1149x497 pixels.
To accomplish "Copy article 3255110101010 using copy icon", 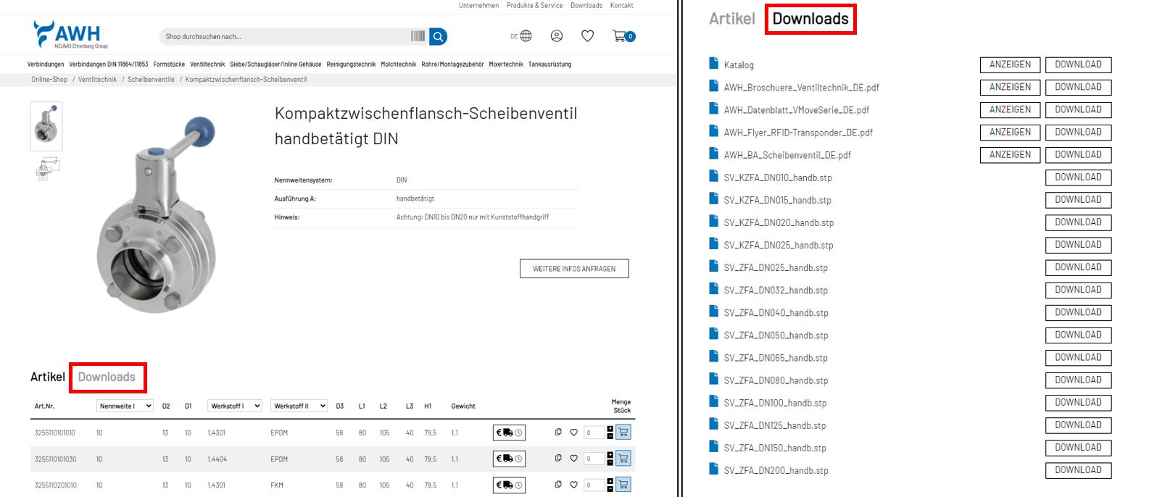I will (x=558, y=433).
